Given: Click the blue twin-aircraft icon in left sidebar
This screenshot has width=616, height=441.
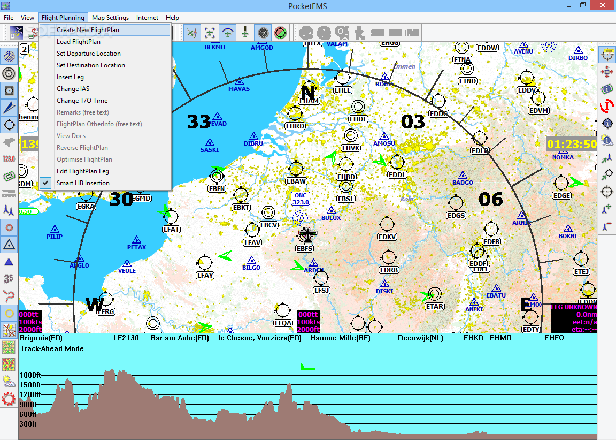Looking at the screenshot, I should coord(9,211).
